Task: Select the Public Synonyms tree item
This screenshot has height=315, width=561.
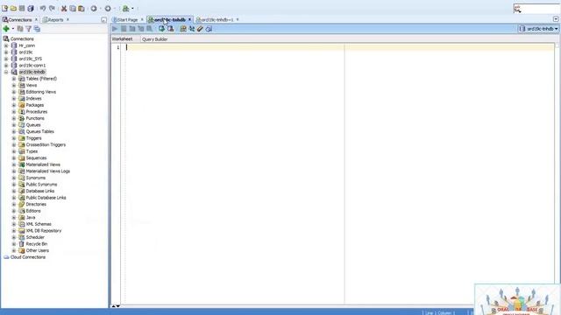Action: [x=41, y=185]
